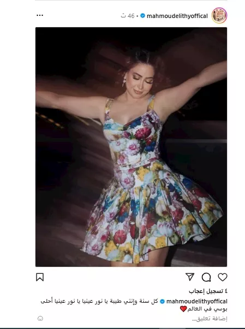This screenshot has height=329, width=245.
Task: Open the photo of the woman in floral dress
Action: [131, 147]
